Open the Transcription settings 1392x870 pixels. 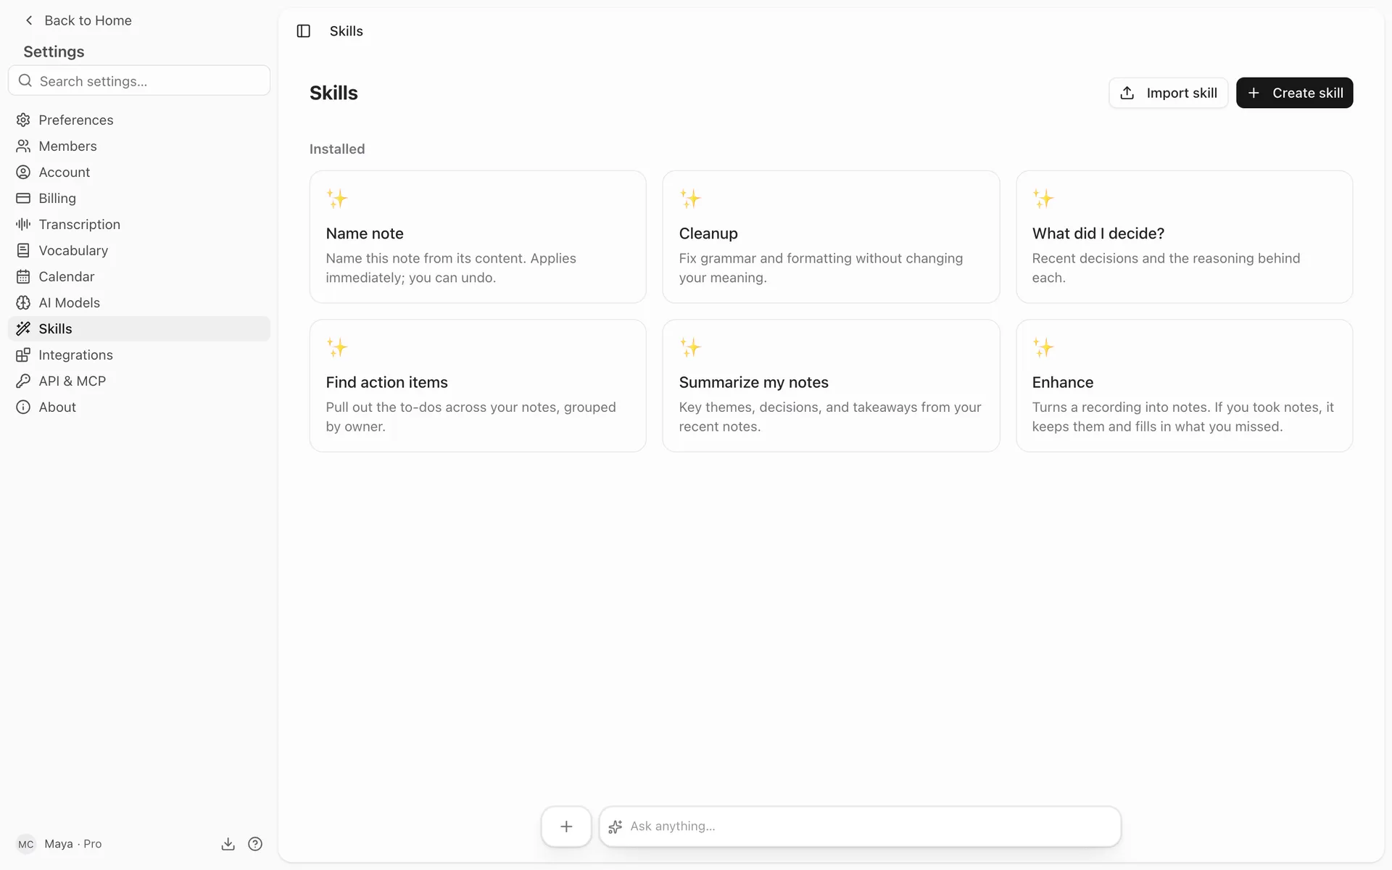point(138,224)
